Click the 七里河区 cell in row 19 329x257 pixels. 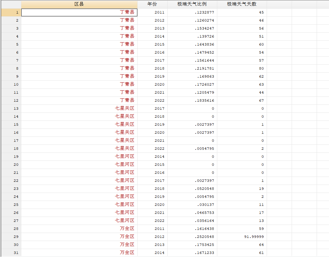tap(79, 157)
